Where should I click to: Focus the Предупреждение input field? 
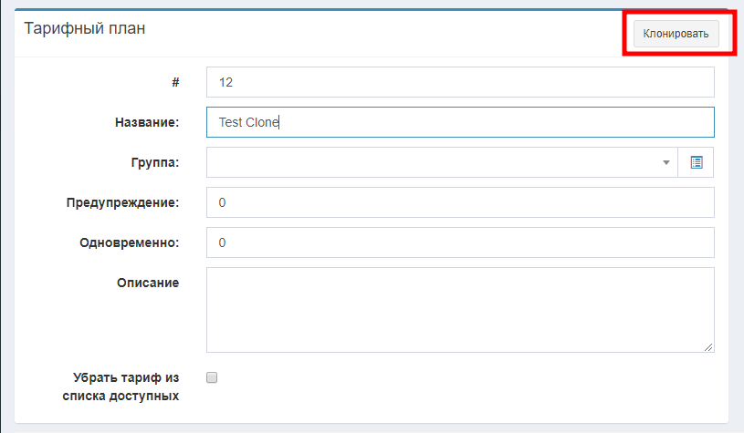(x=460, y=202)
